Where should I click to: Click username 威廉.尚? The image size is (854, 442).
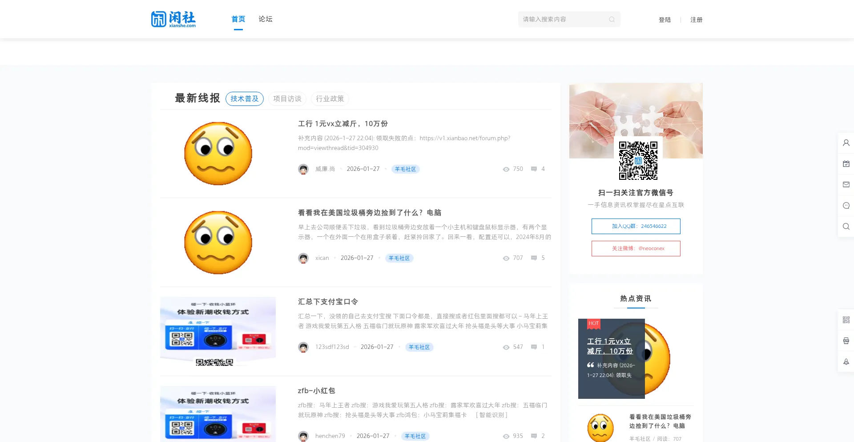tap(325, 169)
